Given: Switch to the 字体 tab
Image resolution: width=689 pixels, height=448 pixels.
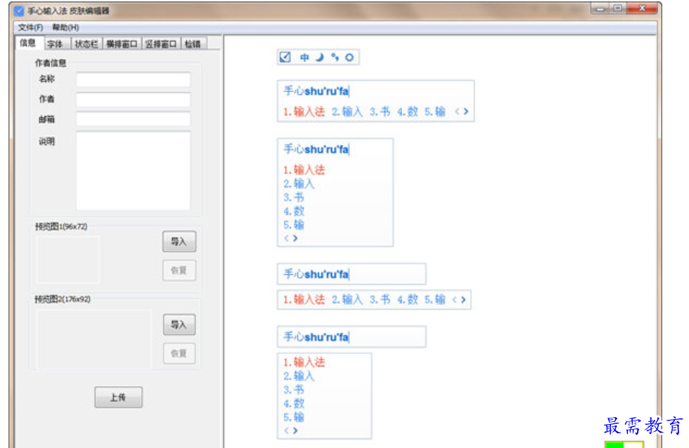Looking at the screenshot, I should [56, 44].
